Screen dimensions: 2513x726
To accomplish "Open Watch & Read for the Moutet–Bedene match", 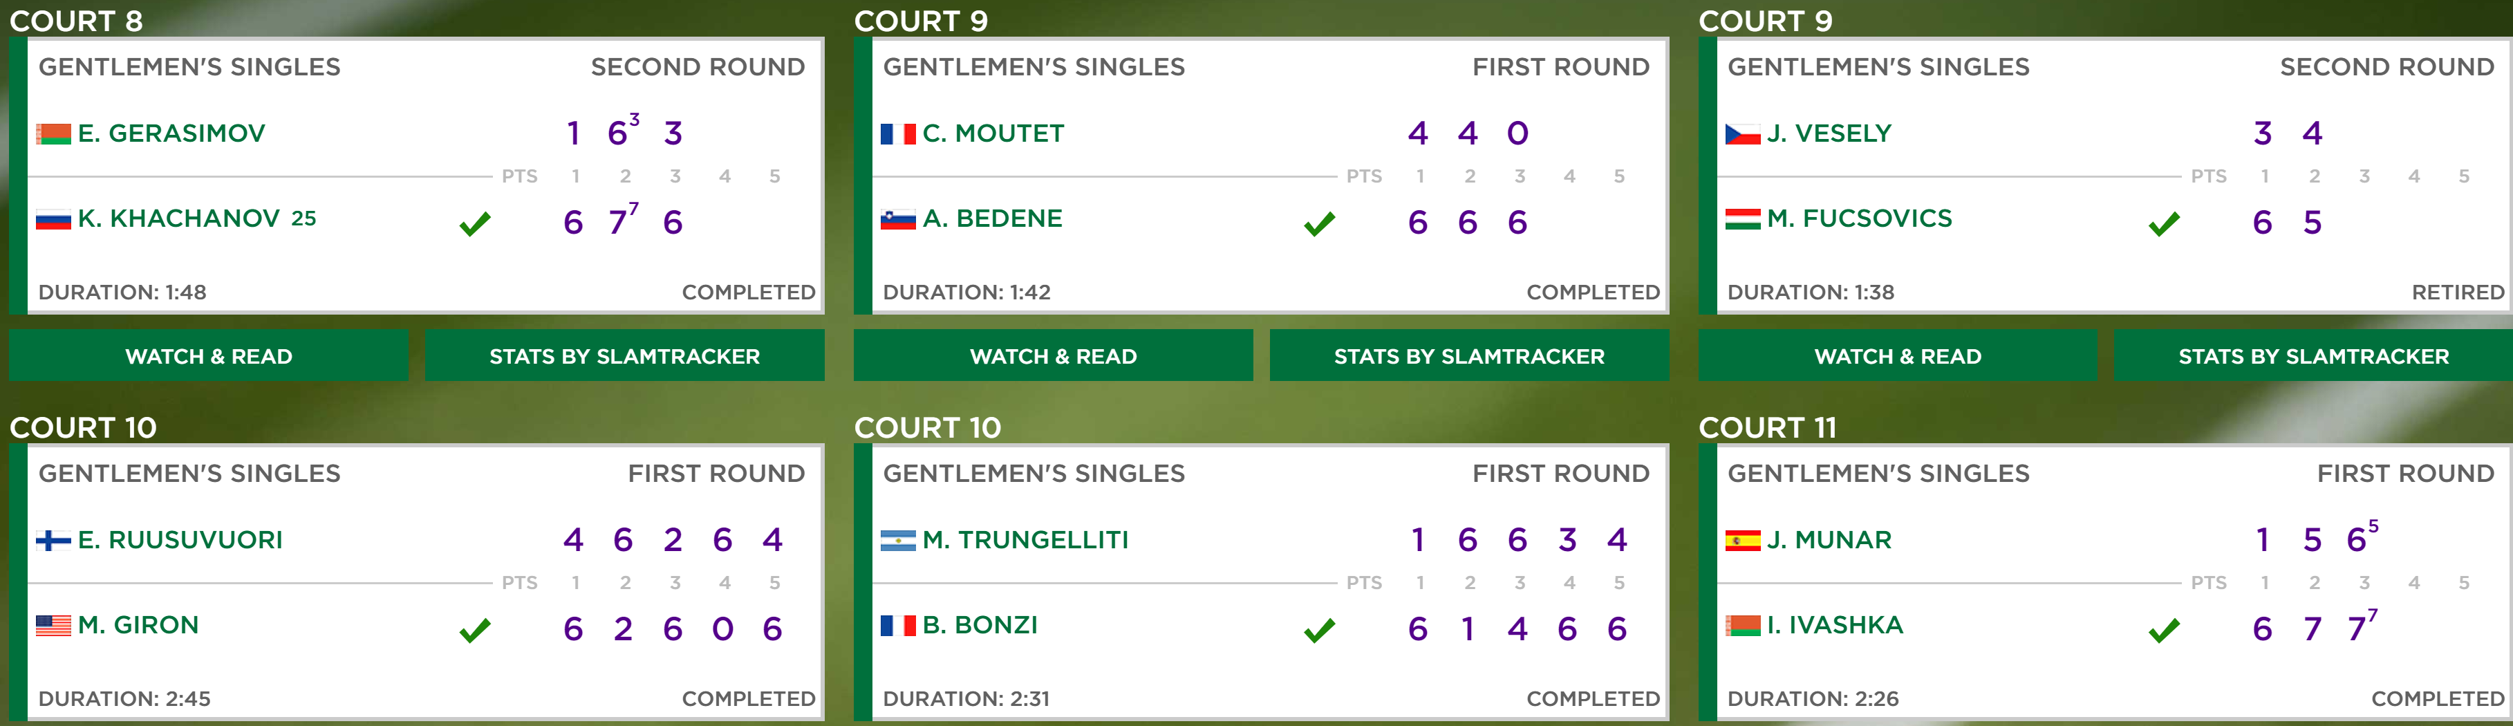I will (1054, 355).
